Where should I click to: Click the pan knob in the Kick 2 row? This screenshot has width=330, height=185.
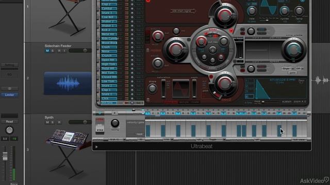(x=132, y=30)
